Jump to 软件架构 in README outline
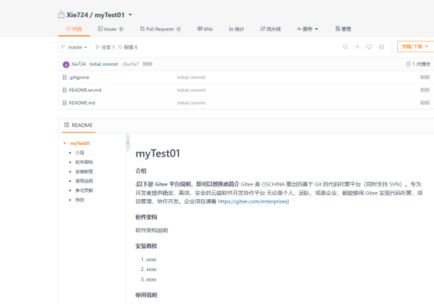434x304 pixels. click(x=84, y=162)
